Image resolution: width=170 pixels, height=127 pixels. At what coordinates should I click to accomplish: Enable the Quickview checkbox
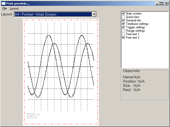[x=123, y=17]
